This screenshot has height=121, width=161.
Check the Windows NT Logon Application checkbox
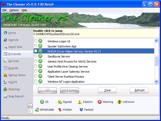[x=36, y=81]
